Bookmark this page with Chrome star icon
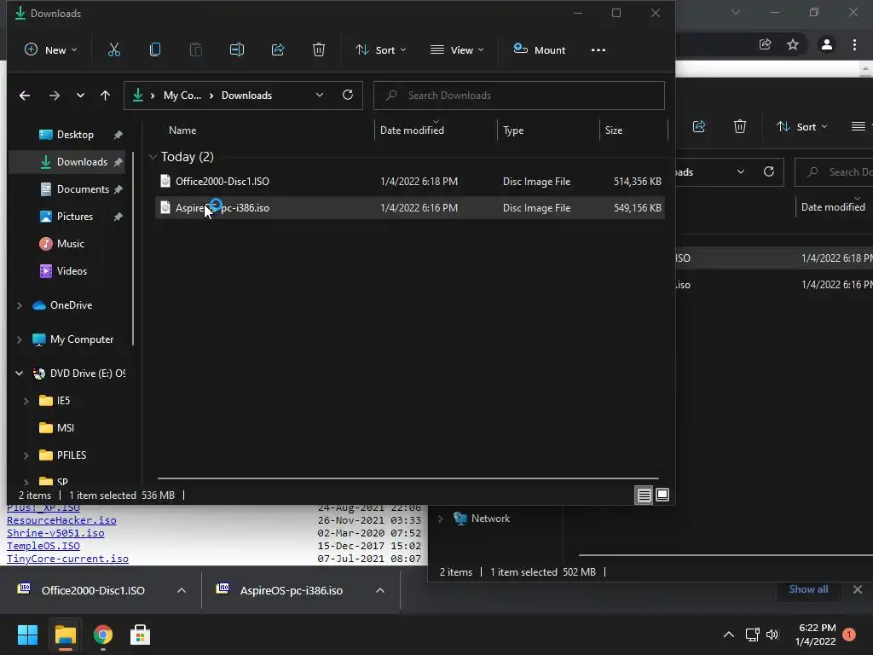This screenshot has height=655, width=873. (793, 44)
